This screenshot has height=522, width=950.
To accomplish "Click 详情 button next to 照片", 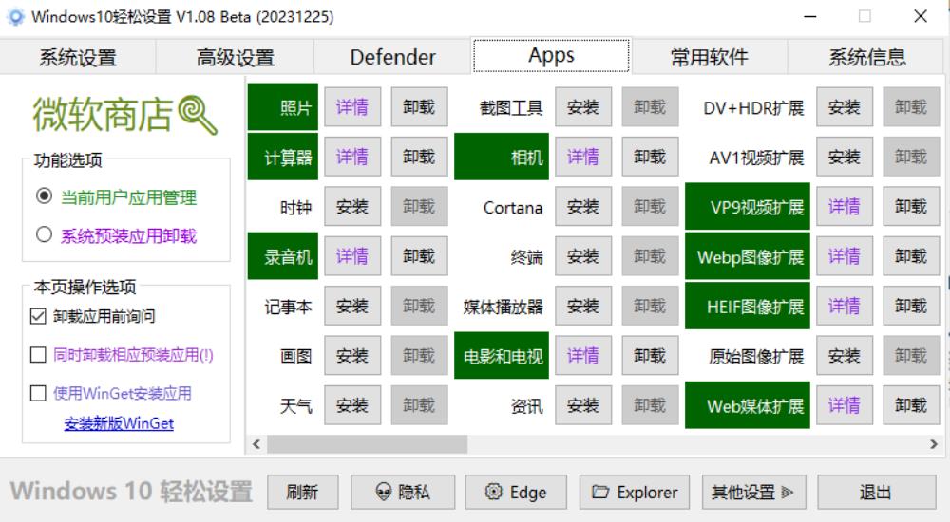I will click(x=352, y=107).
